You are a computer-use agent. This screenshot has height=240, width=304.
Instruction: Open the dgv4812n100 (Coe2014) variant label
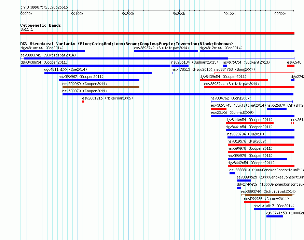(x=221, y=48)
